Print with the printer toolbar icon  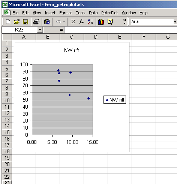36,22
